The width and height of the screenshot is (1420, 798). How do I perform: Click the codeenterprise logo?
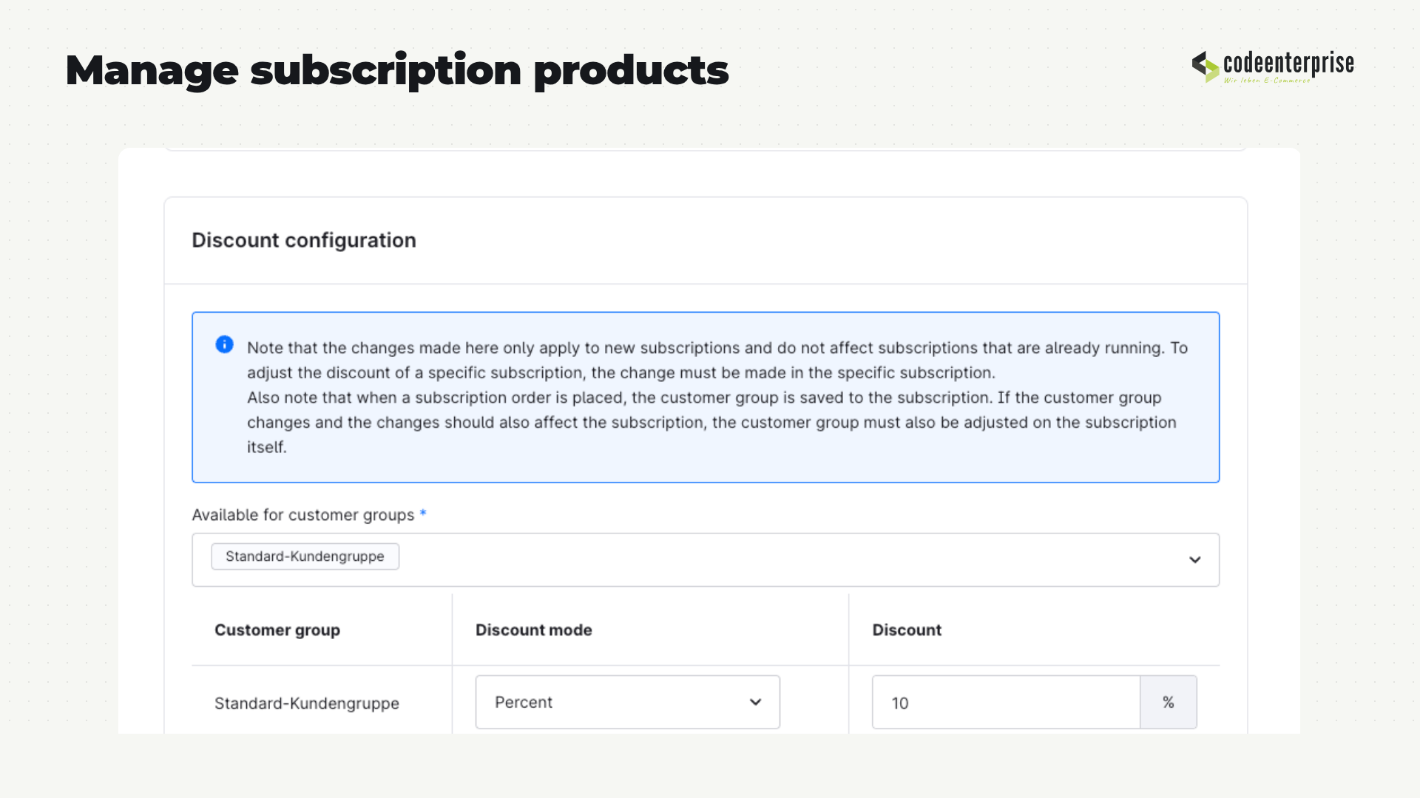[x=1273, y=66]
